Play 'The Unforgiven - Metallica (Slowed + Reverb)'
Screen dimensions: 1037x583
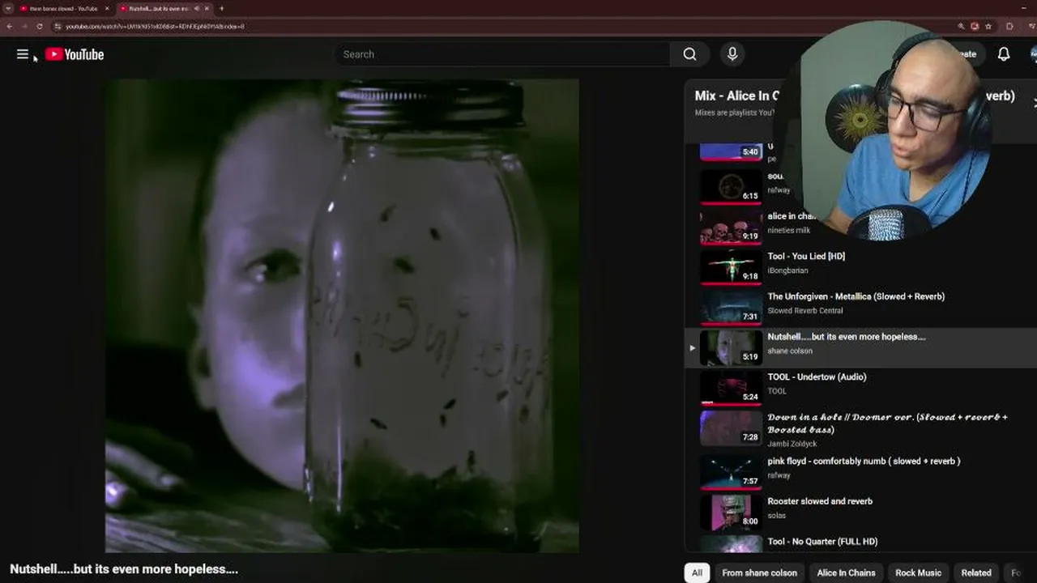856,296
